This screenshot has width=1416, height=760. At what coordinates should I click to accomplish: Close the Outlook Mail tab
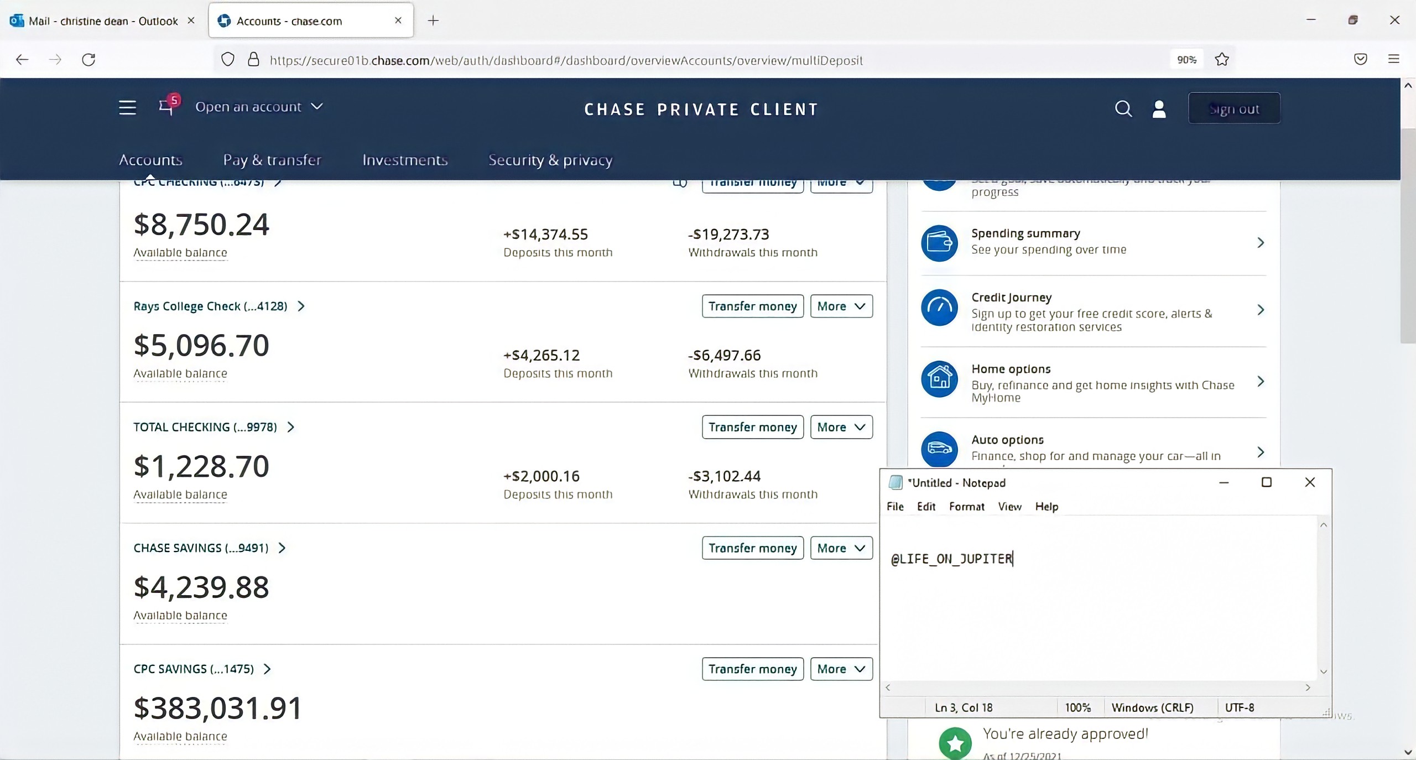tap(191, 20)
